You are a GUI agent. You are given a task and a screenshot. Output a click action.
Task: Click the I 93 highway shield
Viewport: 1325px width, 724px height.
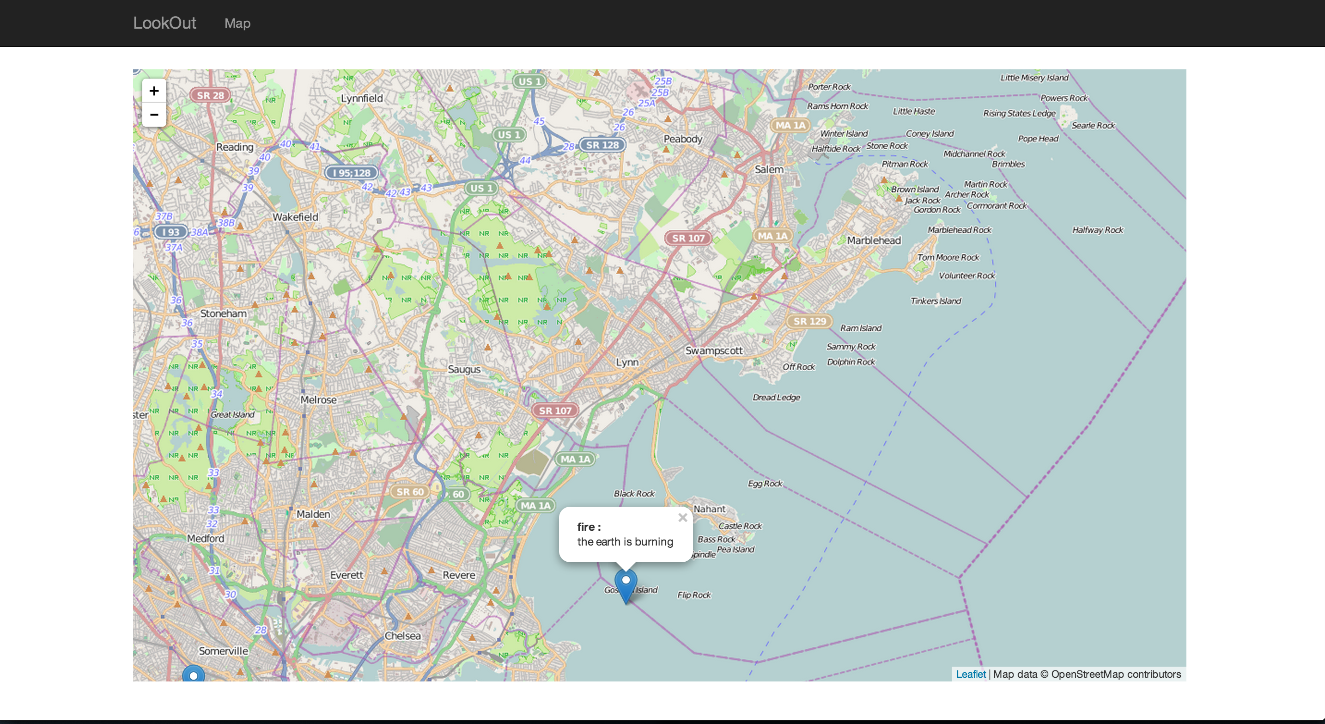171,232
